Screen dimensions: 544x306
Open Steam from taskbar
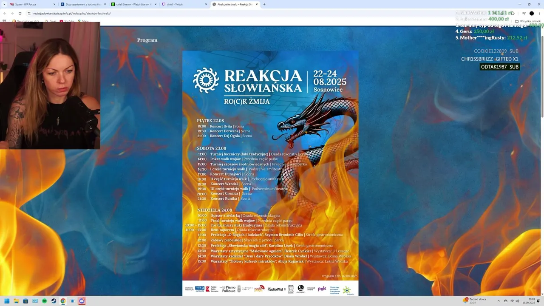(x=54, y=301)
